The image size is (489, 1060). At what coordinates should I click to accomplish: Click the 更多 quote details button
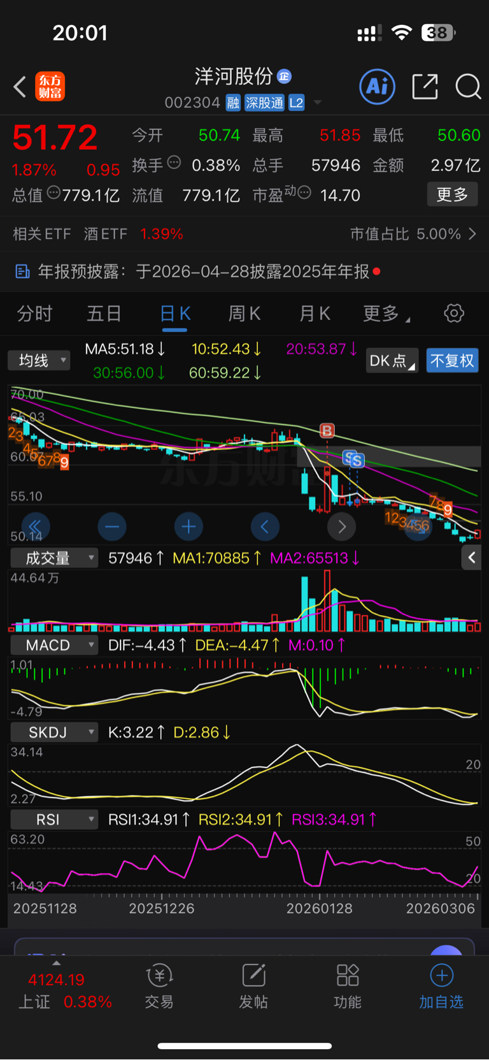(452, 194)
